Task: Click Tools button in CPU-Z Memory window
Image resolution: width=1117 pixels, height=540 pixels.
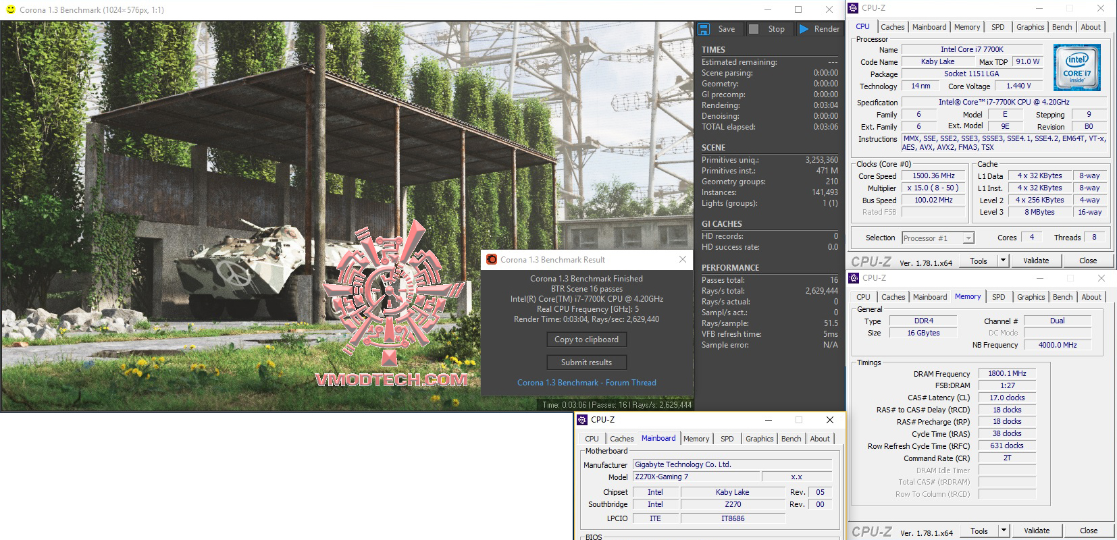Action: (x=979, y=531)
